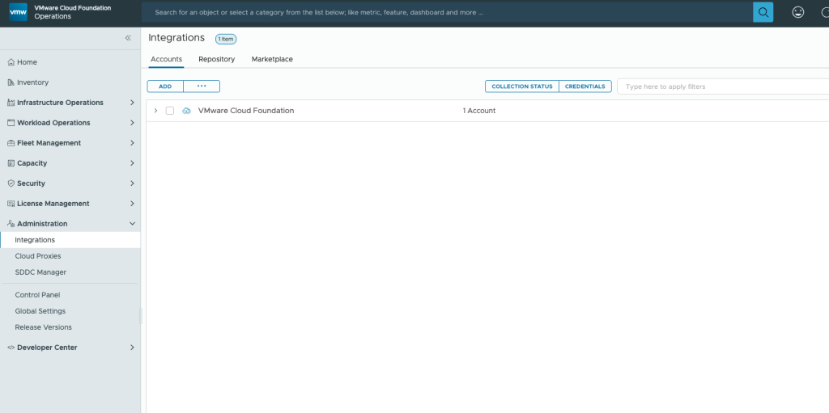Click the ADD button
The width and height of the screenshot is (829, 413).
[165, 86]
